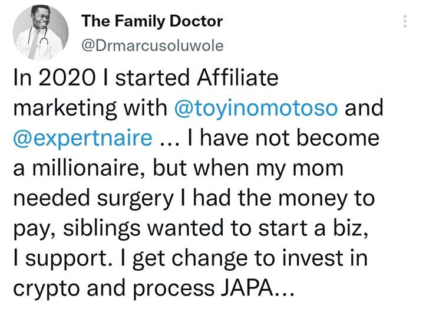Open the three-dot more options menu
The image size is (426, 315).
coord(405,21)
